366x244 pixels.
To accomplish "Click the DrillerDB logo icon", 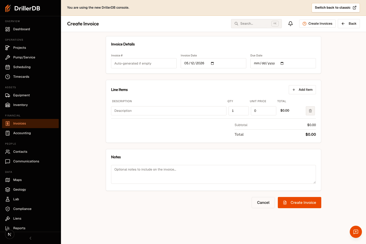I will click(8, 8).
